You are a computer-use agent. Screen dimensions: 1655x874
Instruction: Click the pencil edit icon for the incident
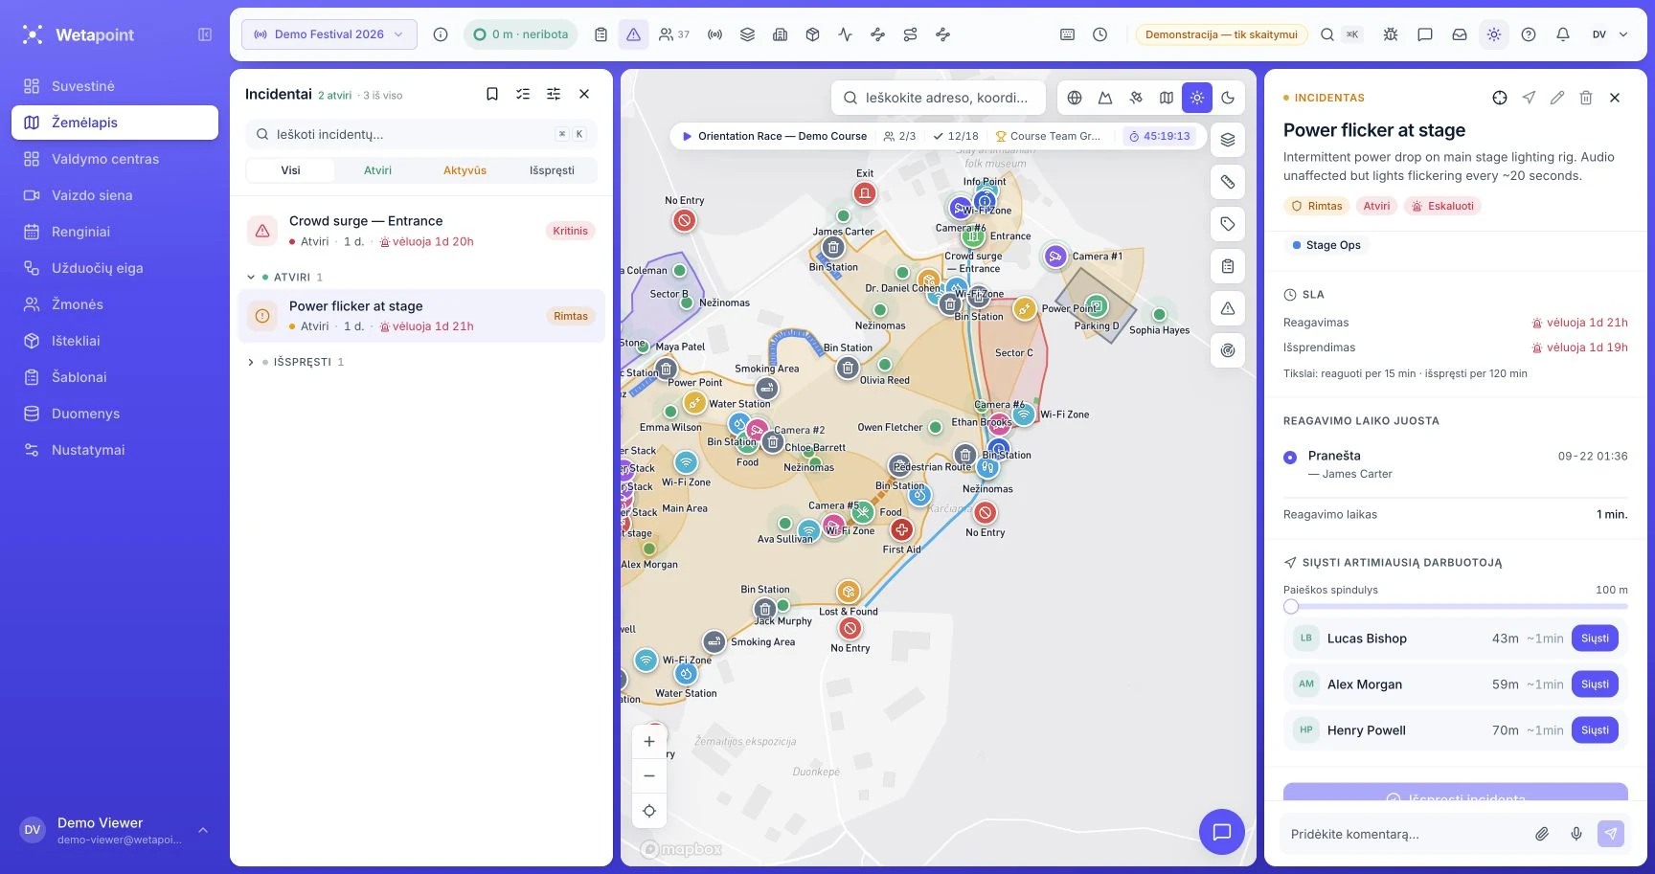(1557, 98)
